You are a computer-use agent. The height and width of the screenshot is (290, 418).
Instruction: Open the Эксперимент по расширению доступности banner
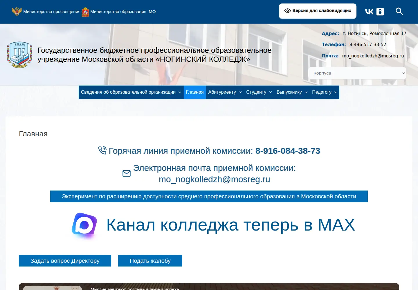pos(209,196)
